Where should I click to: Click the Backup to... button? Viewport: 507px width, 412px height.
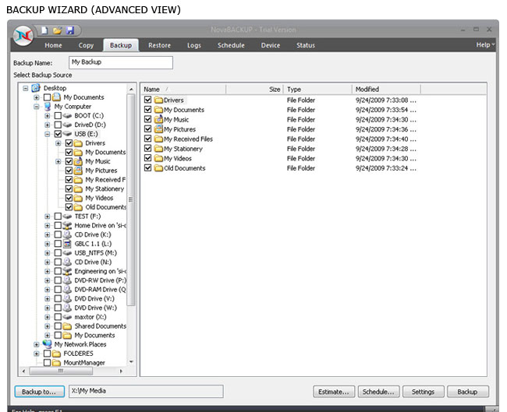[39, 392]
